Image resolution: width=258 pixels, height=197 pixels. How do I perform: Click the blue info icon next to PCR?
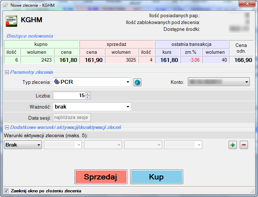[137, 82]
